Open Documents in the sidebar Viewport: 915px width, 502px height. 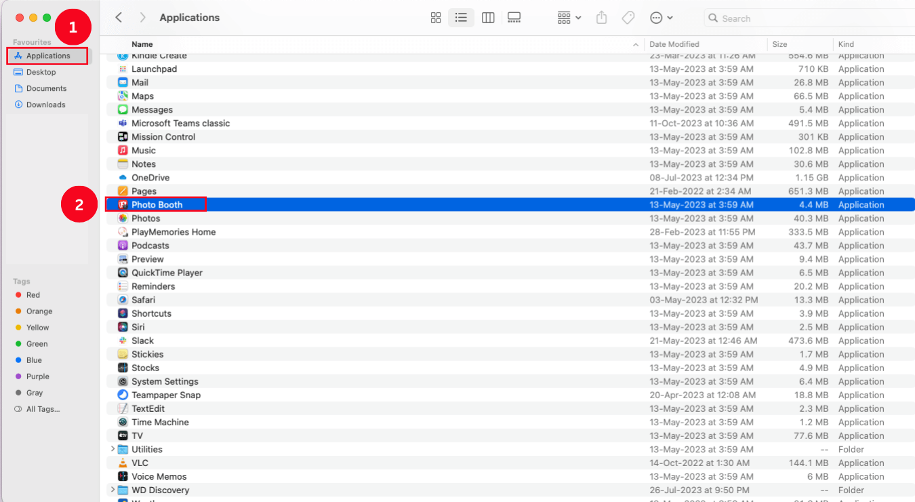[47, 88]
